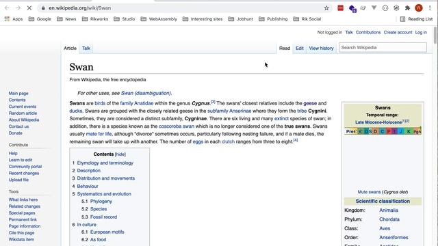Switch to the Article tab
The width and height of the screenshot is (438, 246).
coord(70,49)
